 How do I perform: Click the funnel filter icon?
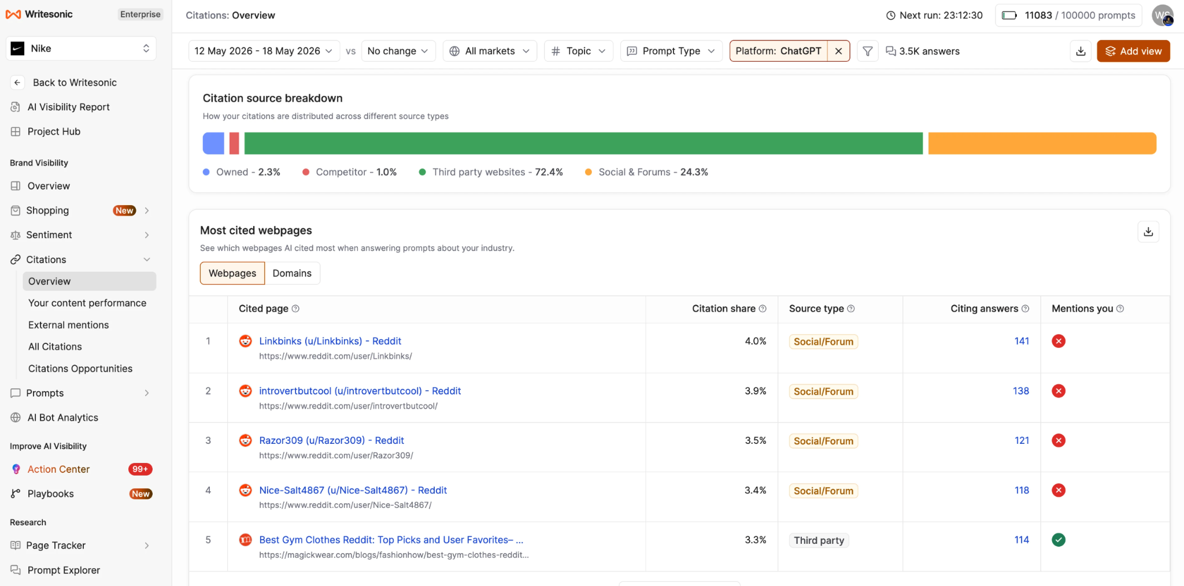(x=867, y=51)
